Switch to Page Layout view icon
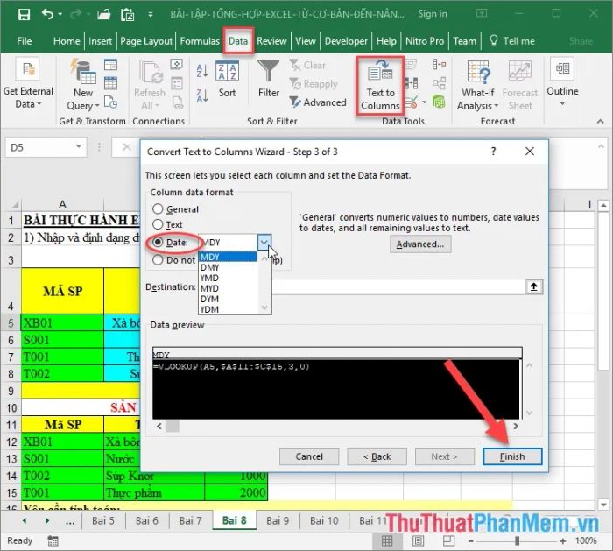This screenshot has height=551, width=613. click(x=418, y=540)
